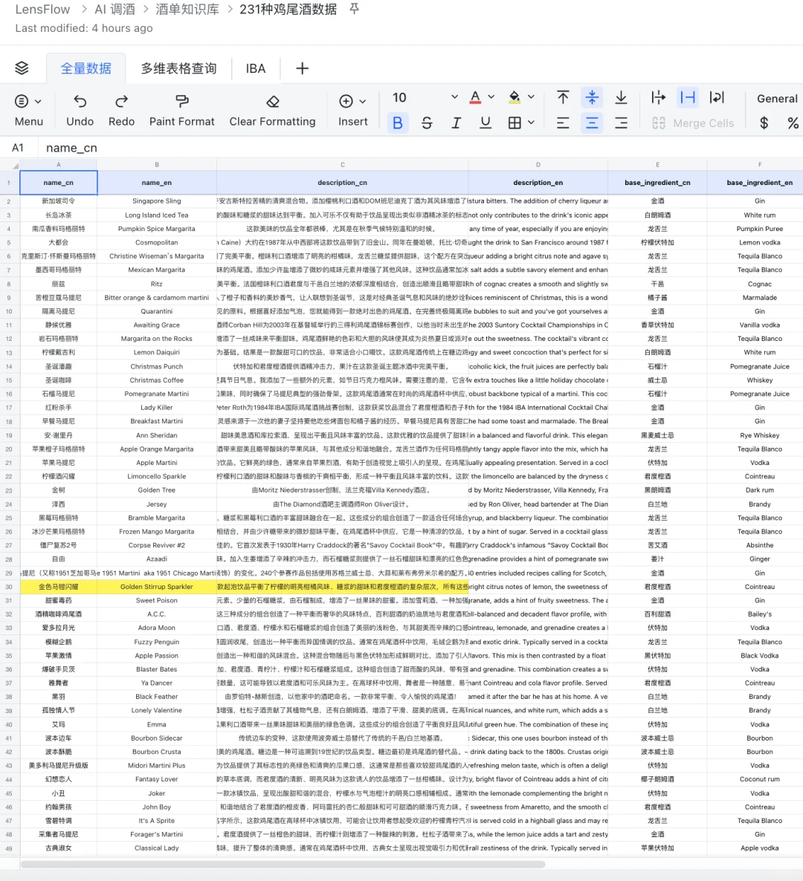
Task: Select the description_en header cell
Action: pos(538,183)
